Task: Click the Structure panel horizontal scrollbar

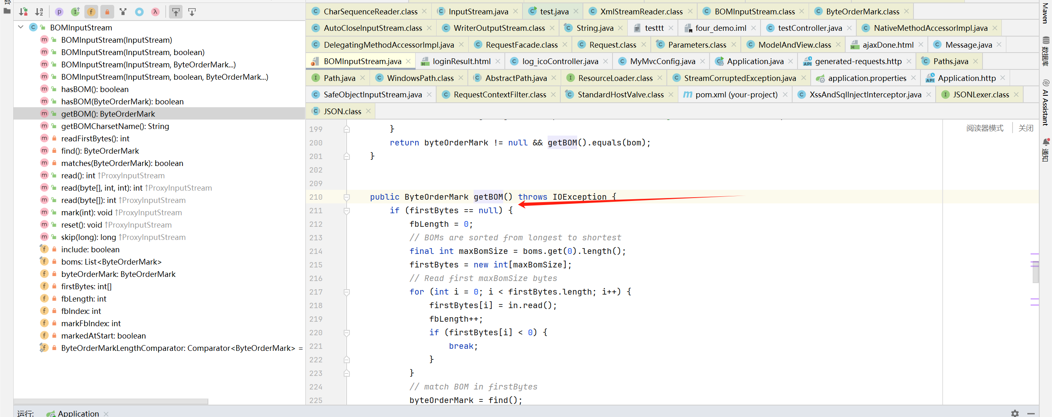Action: [x=111, y=401]
